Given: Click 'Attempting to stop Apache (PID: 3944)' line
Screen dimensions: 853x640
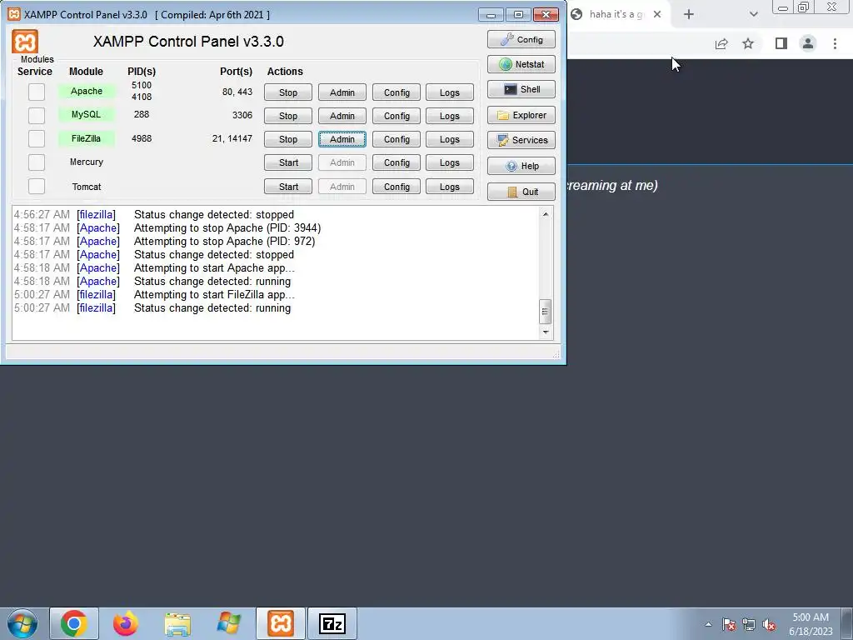Looking at the screenshot, I should (x=227, y=227).
